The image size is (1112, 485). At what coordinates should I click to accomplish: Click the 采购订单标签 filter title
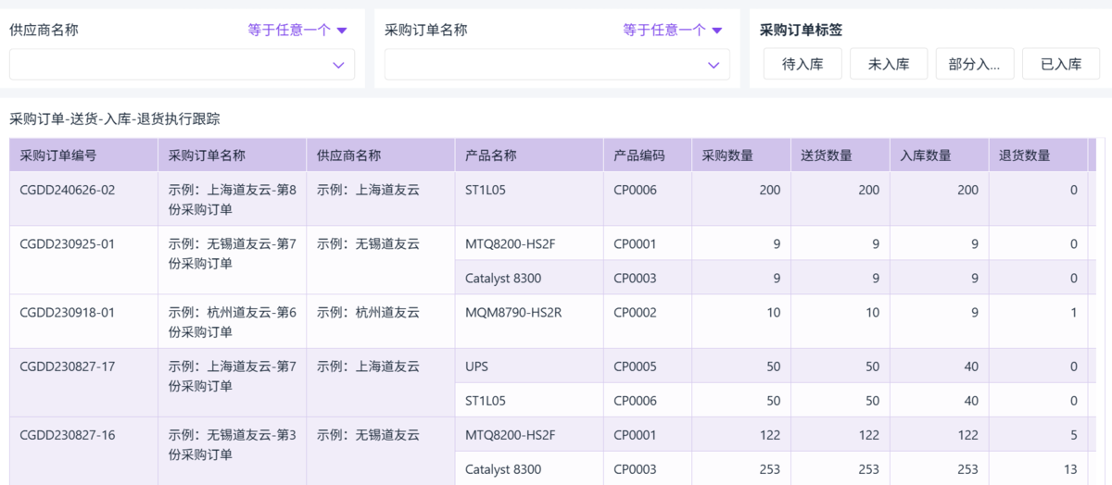[801, 30]
